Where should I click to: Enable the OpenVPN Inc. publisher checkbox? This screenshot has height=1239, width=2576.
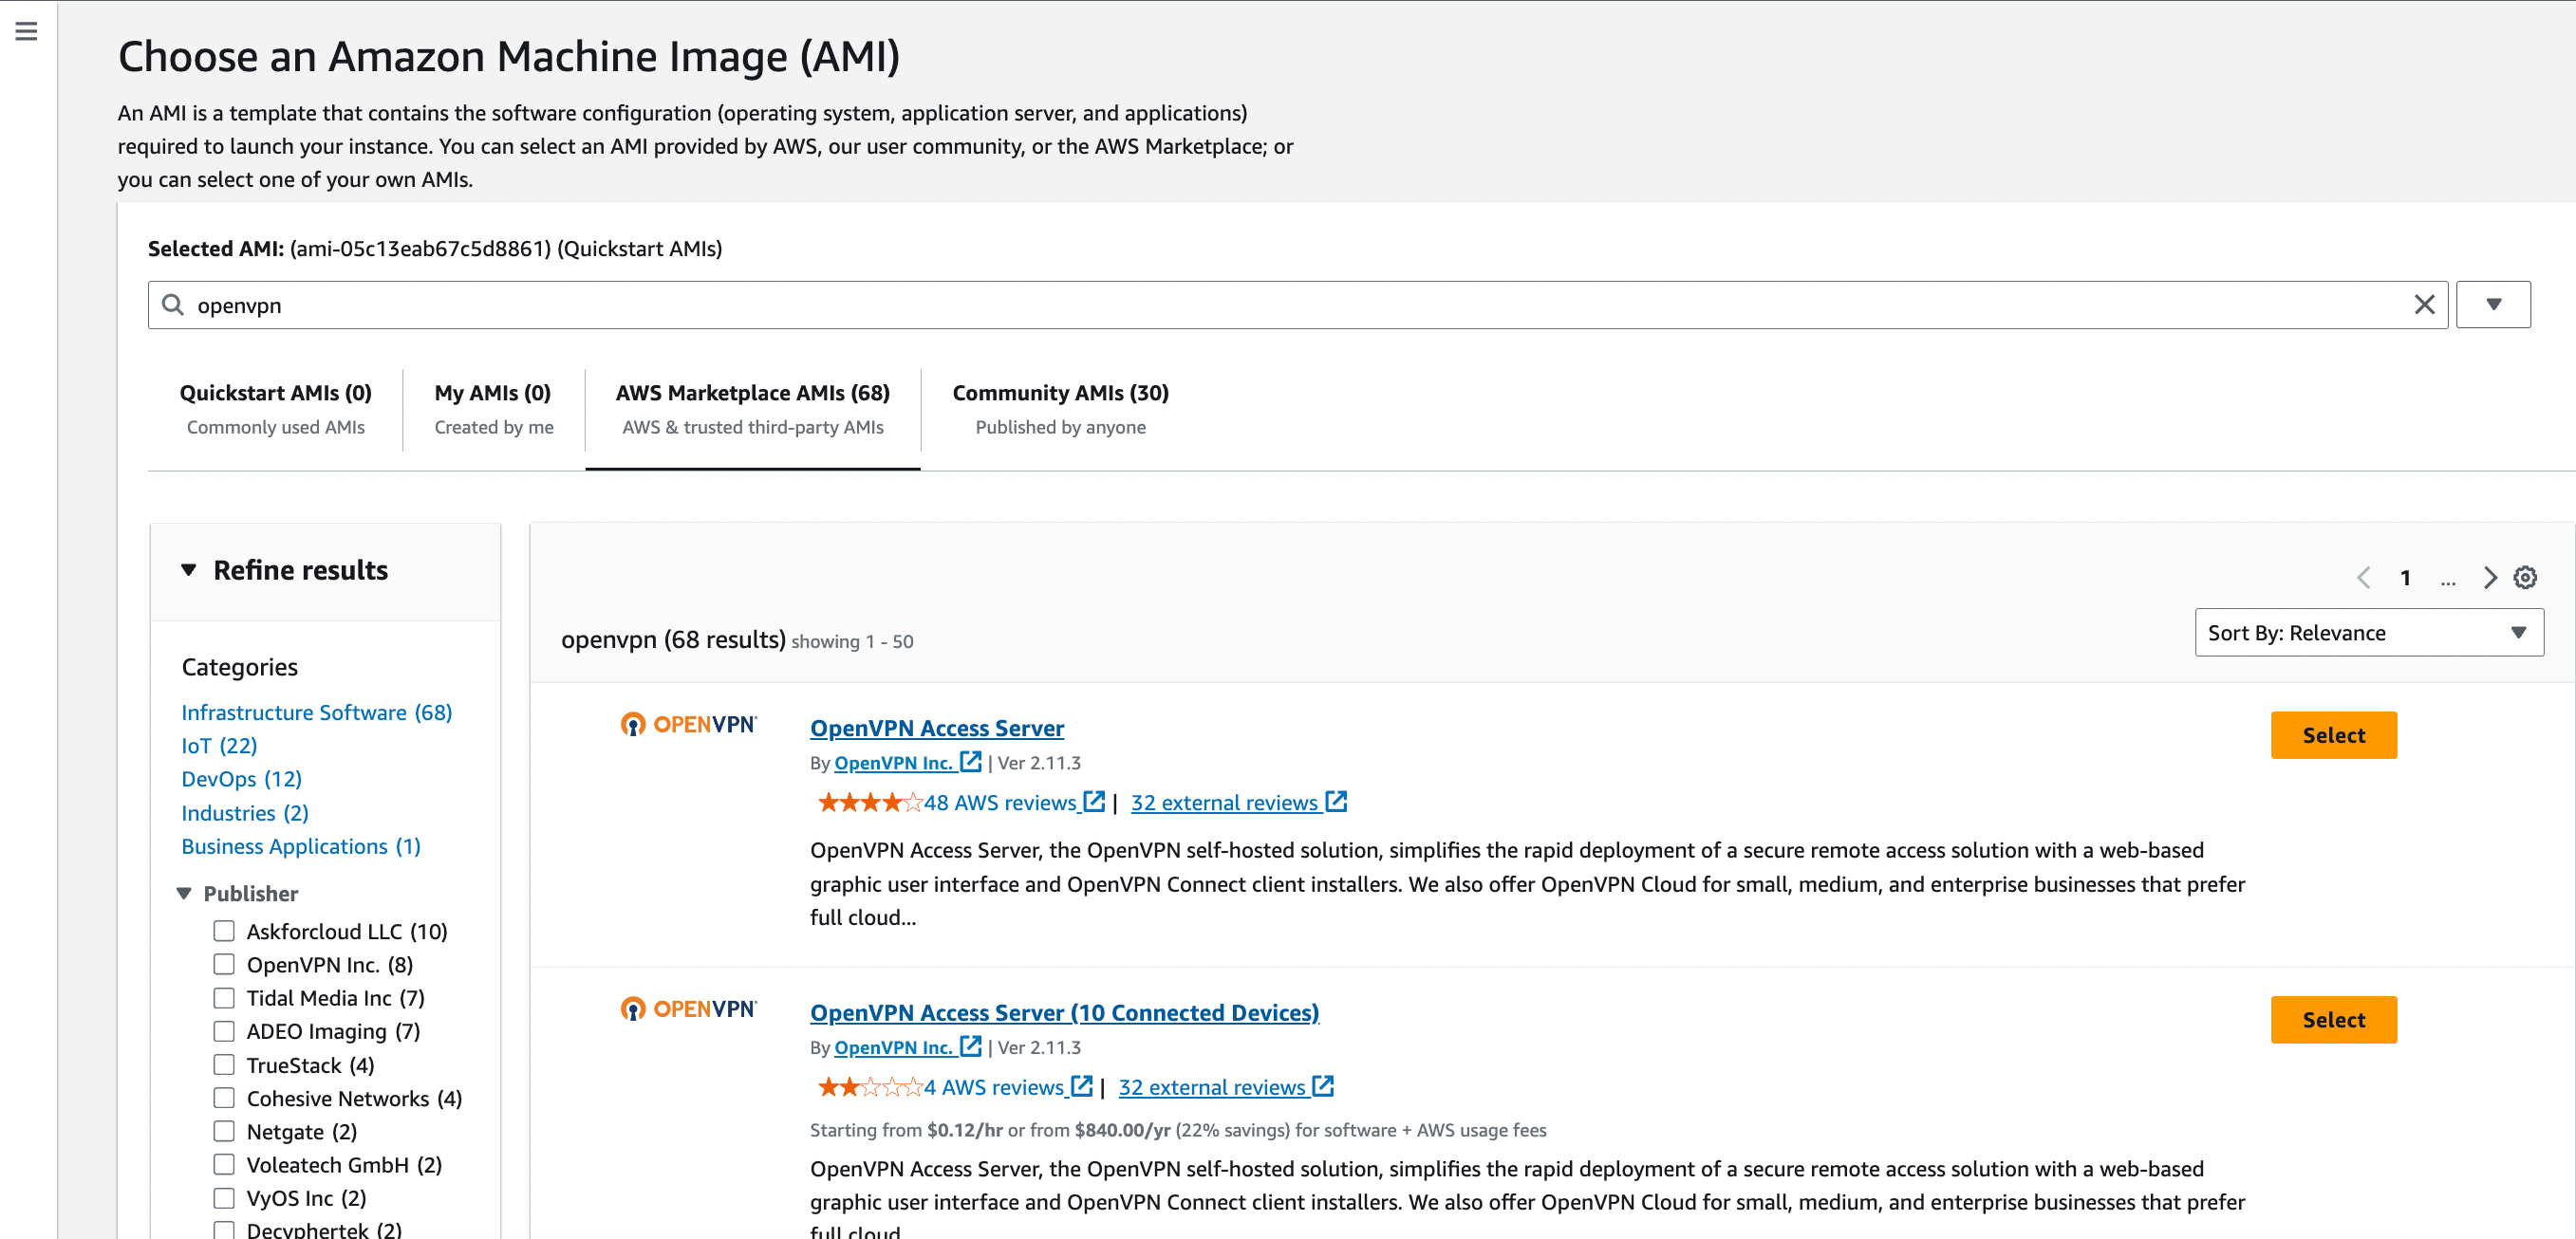[224, 964]
